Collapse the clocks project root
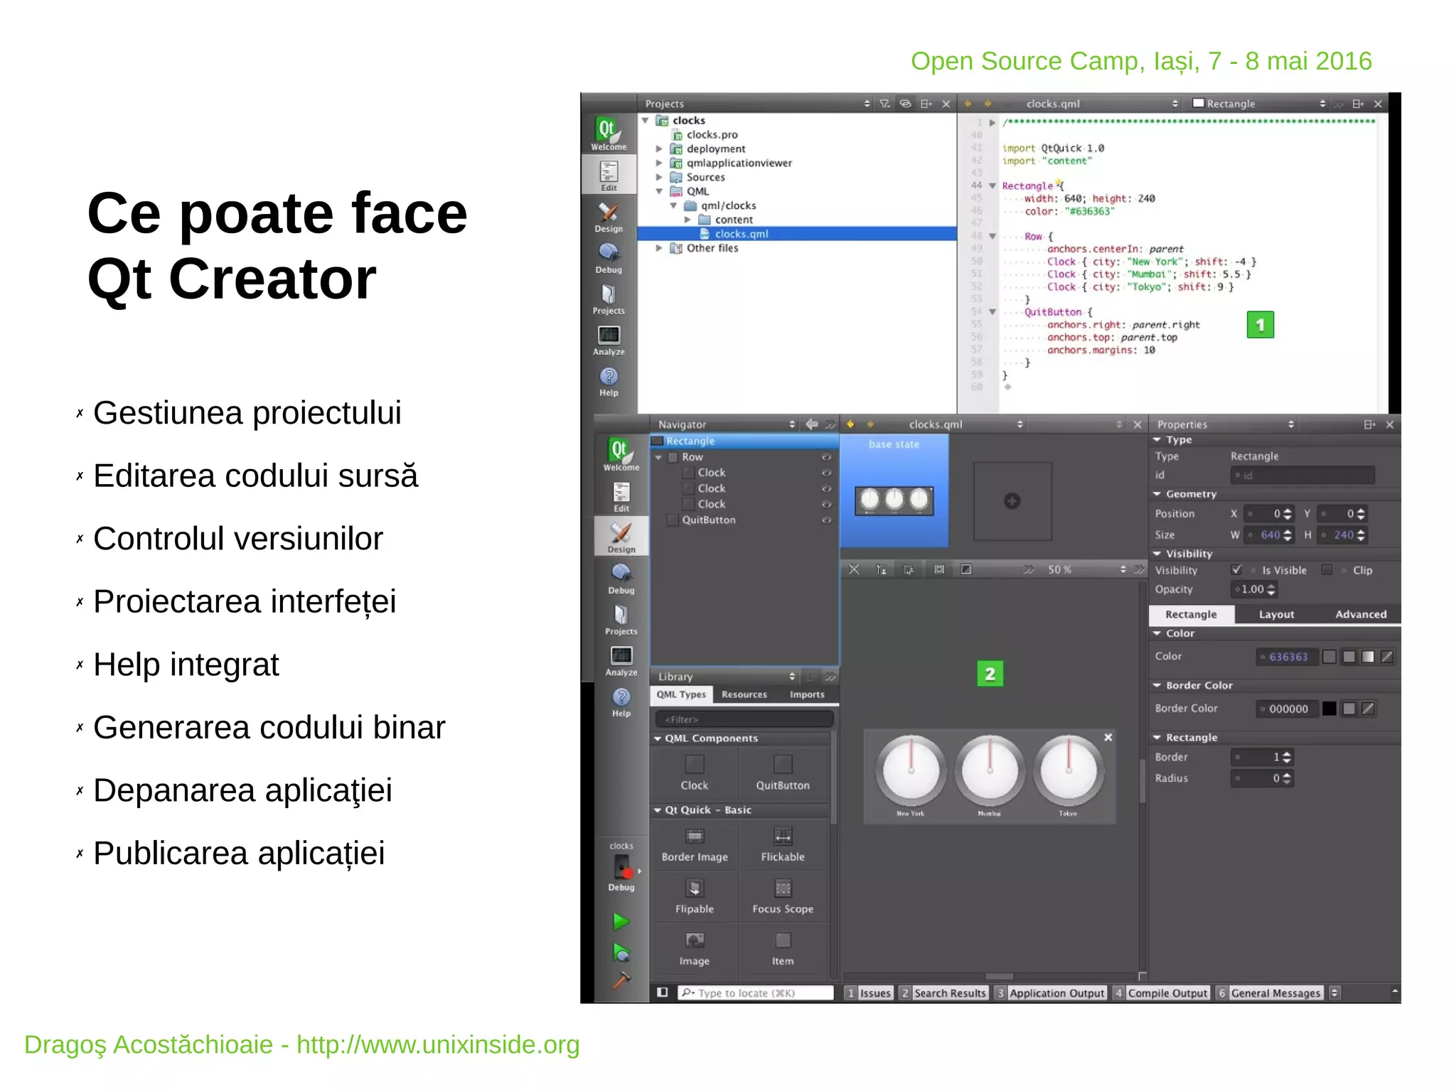This screenshot has height=1091, width=1456. [646, 120]
